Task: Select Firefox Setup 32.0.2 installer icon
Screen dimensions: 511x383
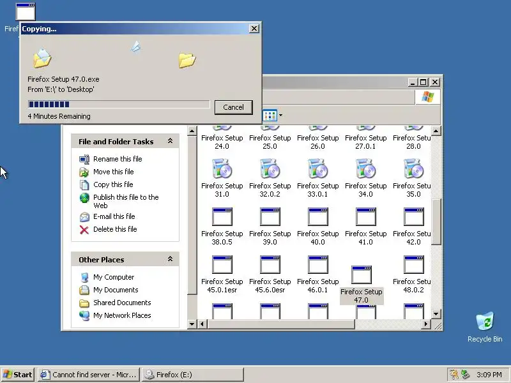Action: pyautogui.click(x=270, y=169)
